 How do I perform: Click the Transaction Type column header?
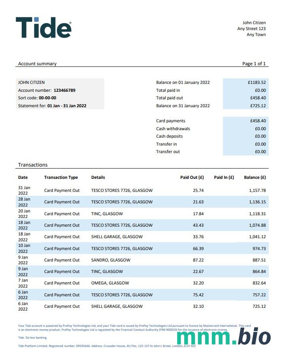click(61, 177)
